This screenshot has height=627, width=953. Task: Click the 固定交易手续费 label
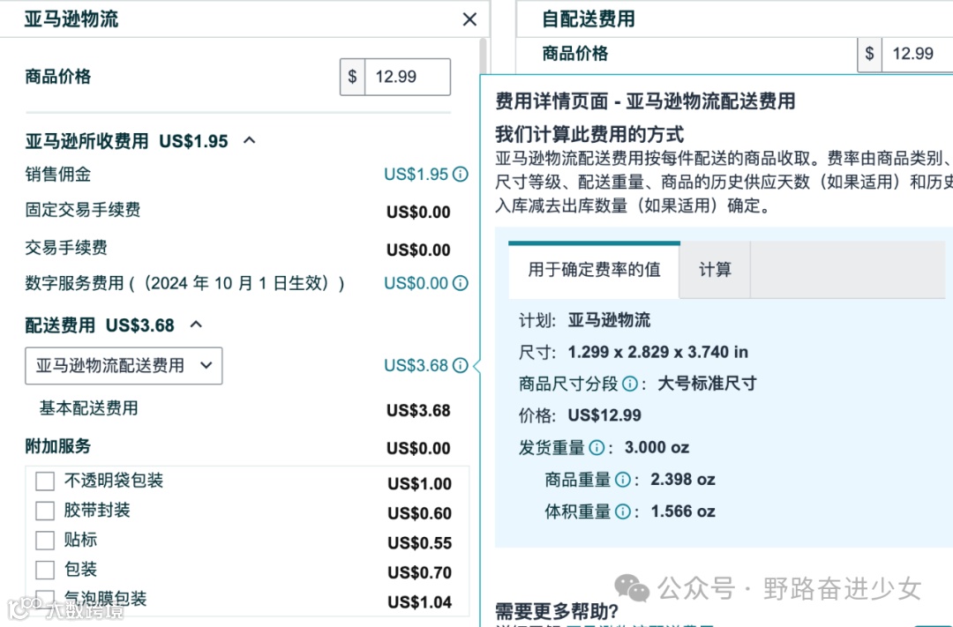(83, 210)
